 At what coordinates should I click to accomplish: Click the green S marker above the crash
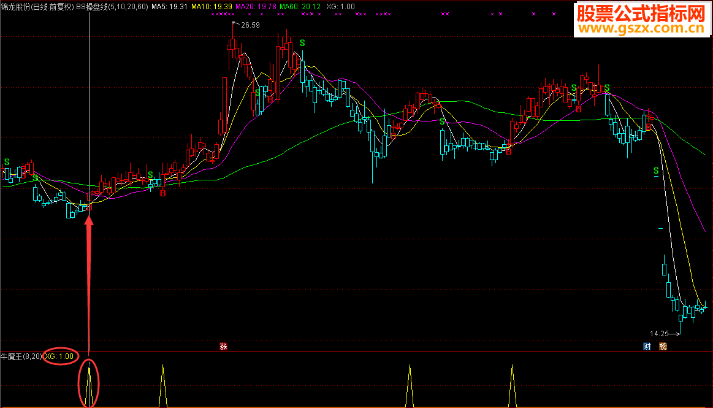656,171
